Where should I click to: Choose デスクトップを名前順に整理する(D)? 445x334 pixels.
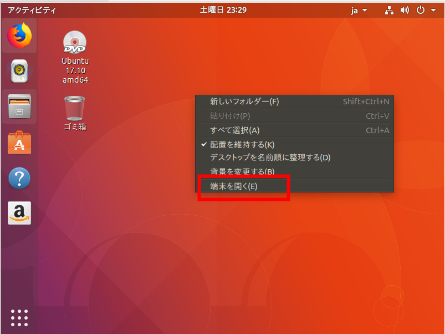point(294,158)
